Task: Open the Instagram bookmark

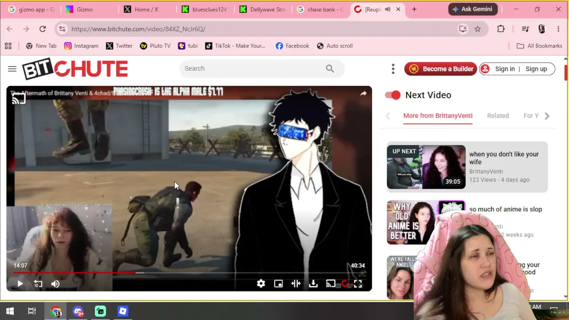Action: coord(81,46)
